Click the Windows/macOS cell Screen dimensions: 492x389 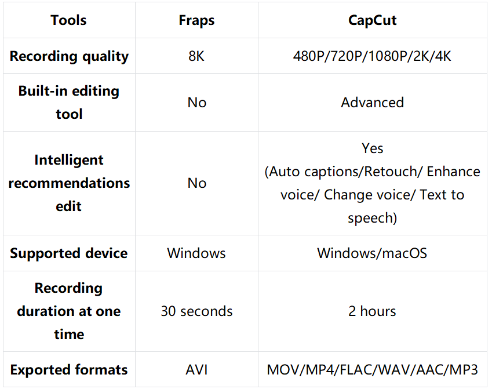click(x=372, y=253)
